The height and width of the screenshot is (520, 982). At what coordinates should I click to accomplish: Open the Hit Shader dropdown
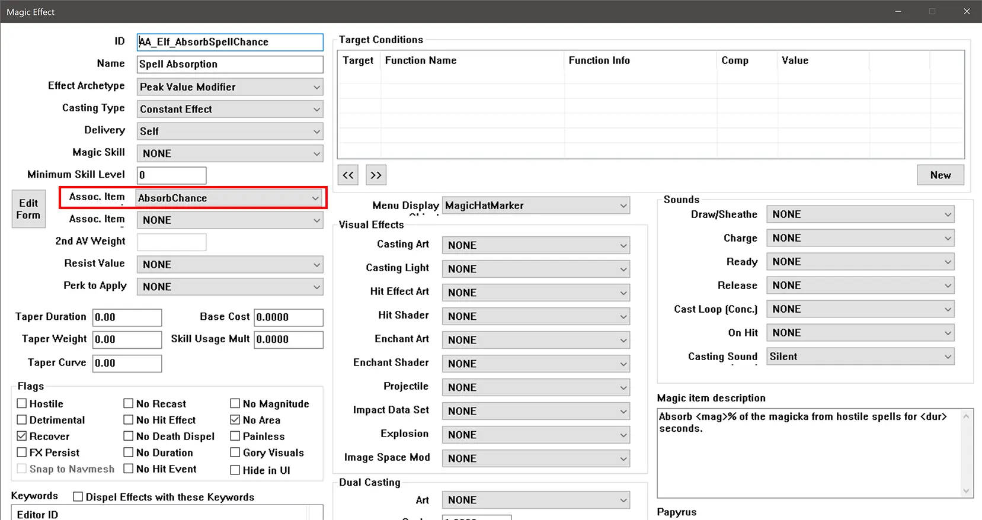tap(536, 316)
